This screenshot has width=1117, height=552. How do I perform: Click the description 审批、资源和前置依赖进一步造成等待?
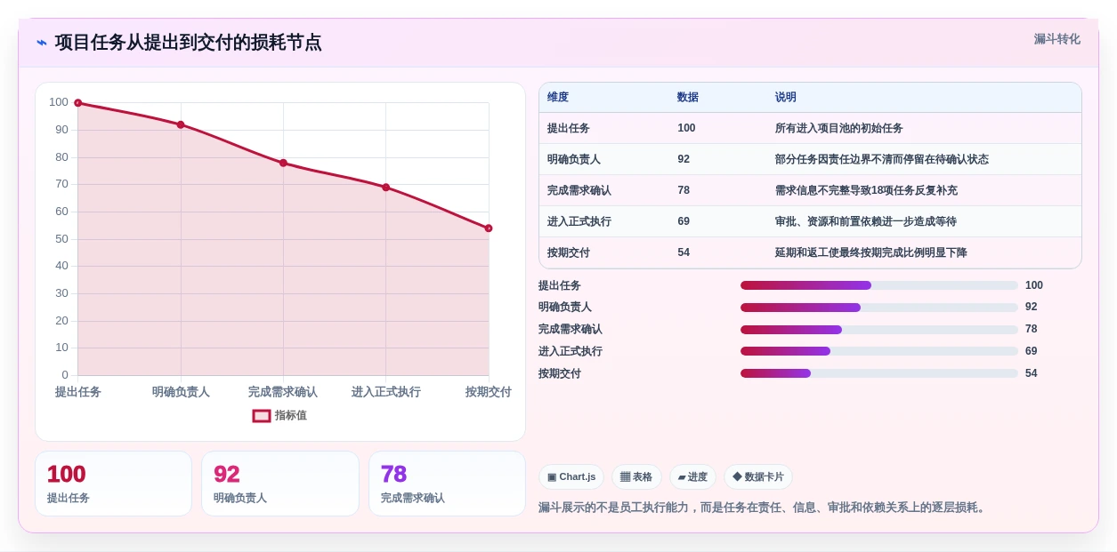(x=866, y=221)
